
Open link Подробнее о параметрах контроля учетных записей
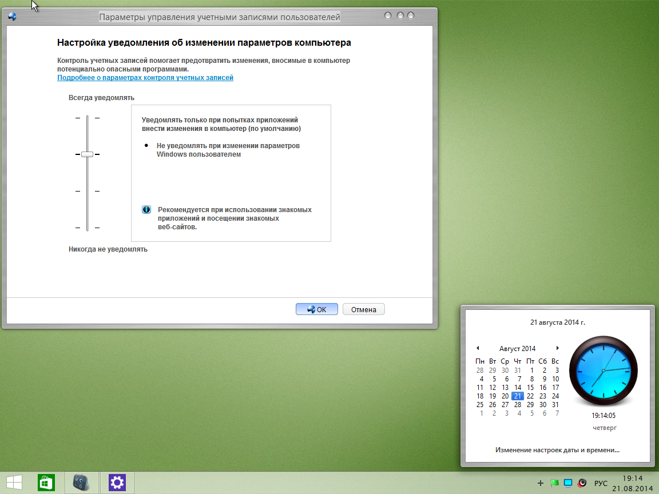tap(145, 78)
